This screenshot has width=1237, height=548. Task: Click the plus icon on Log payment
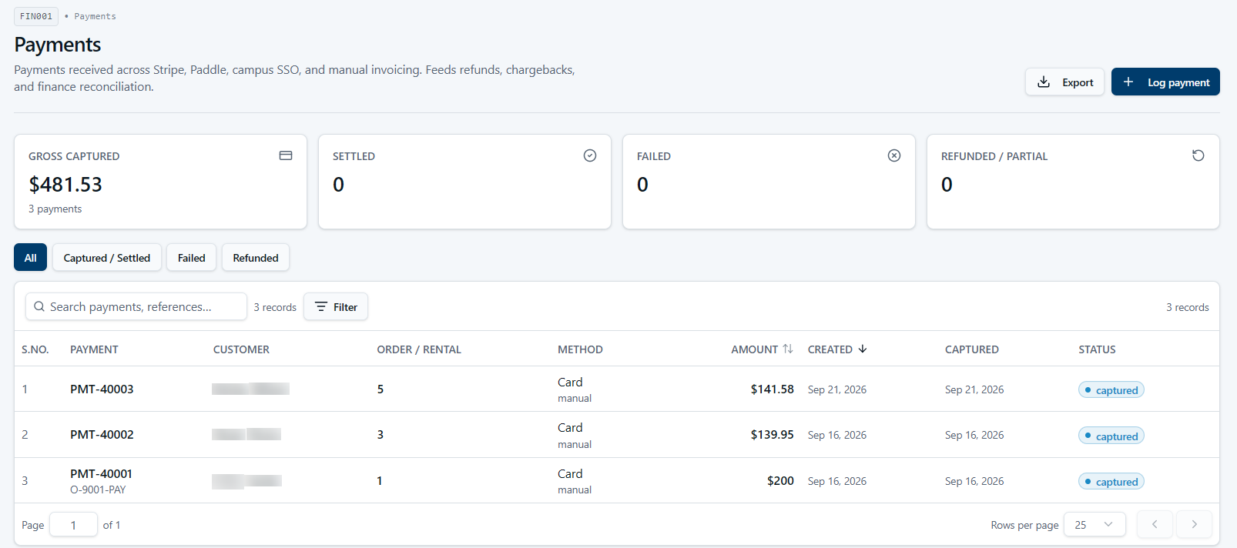(x=1128, y=82)
